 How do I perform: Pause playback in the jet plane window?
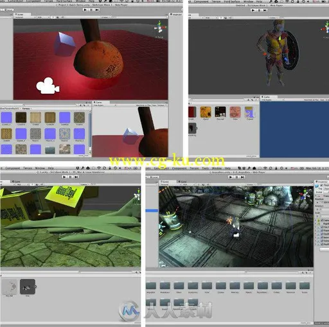[70, 177]
